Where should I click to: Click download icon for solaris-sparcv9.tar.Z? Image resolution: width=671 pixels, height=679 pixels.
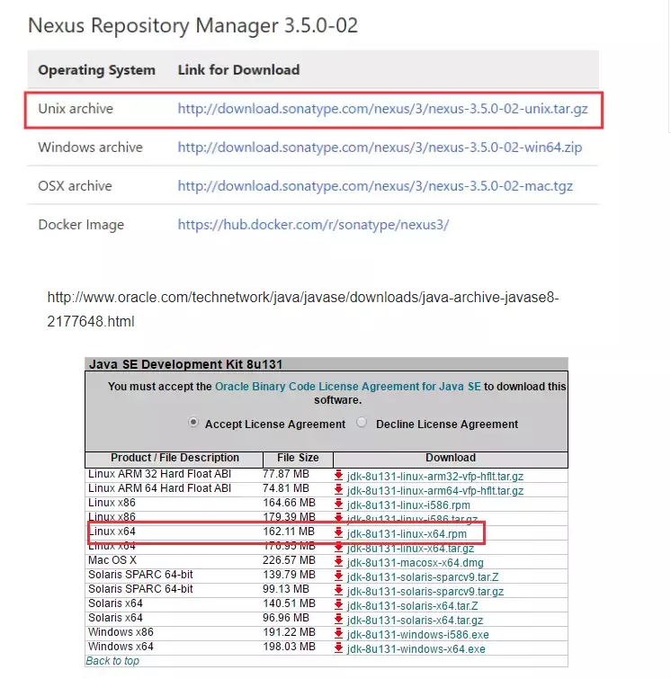[x=339, y=576]
